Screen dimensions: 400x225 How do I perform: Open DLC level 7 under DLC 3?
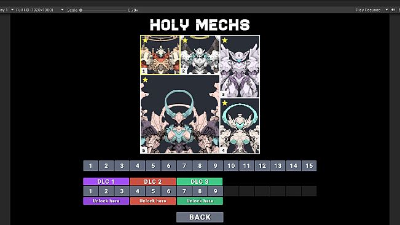click(184, 191)
